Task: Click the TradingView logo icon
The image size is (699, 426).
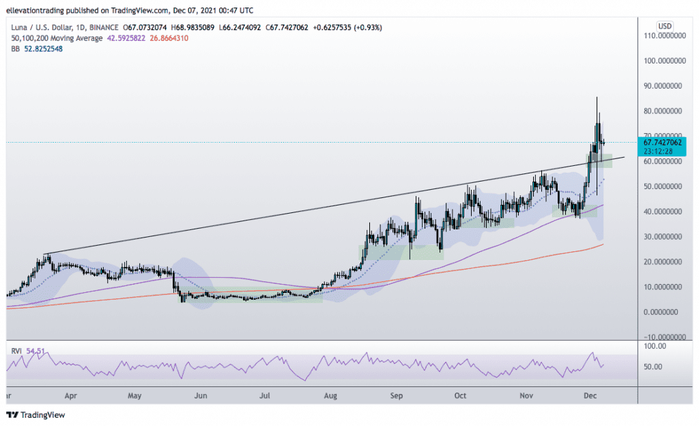Action: (x=12, y=415)
